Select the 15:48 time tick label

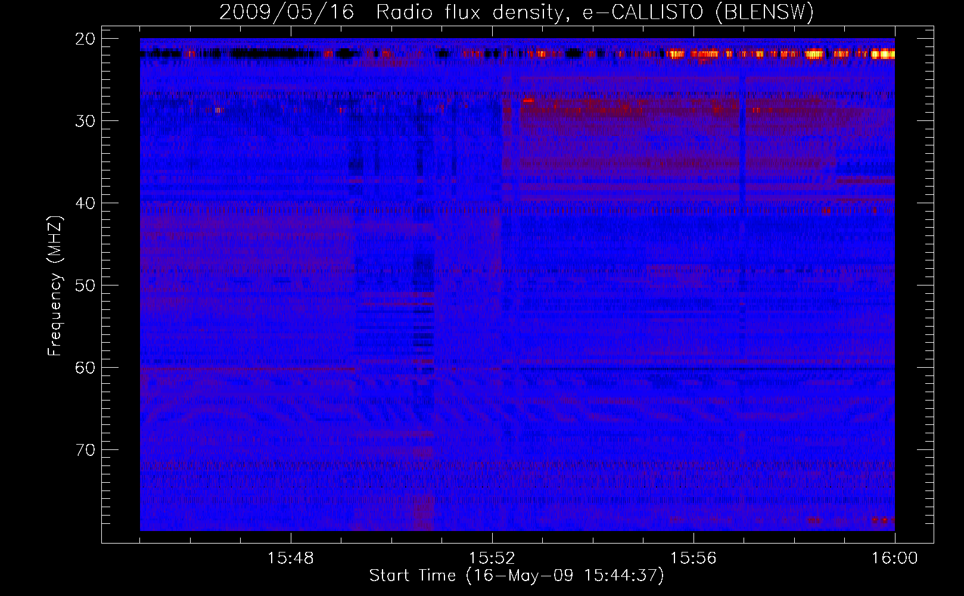291,558
